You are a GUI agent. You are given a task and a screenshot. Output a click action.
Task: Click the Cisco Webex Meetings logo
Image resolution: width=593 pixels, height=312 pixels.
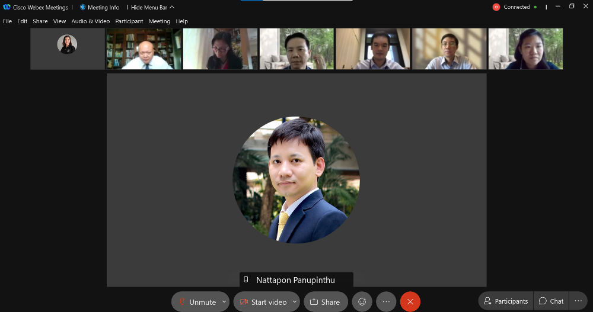pos(7,7)
